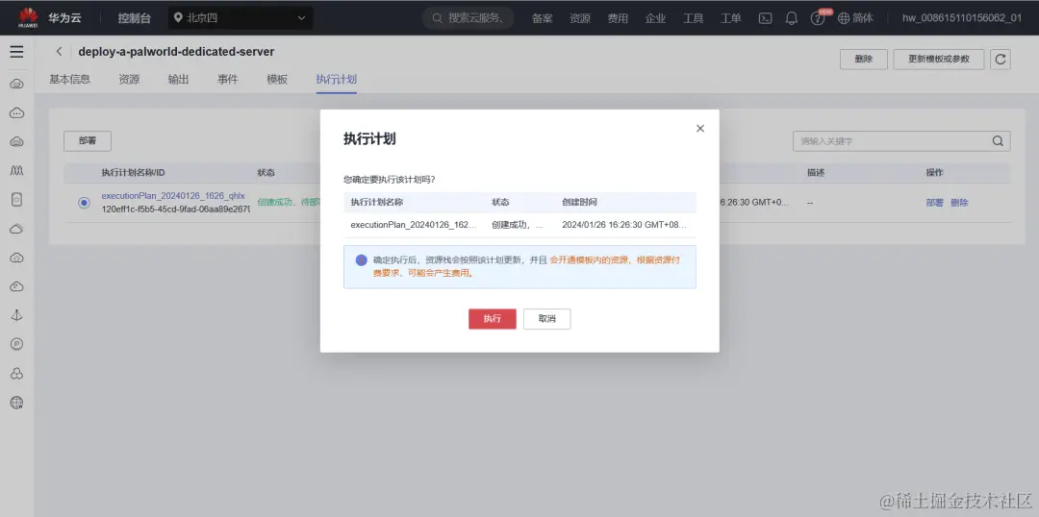Open the hw_008615110156062_01 account menu
Screen dimensions: 1039x517
(x=961, y=18)
